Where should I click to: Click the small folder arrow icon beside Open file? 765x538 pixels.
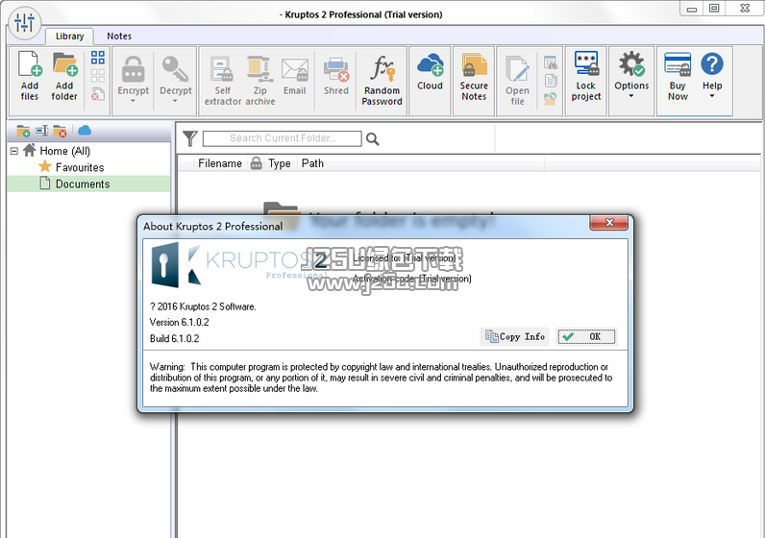(x=551, y=99)
